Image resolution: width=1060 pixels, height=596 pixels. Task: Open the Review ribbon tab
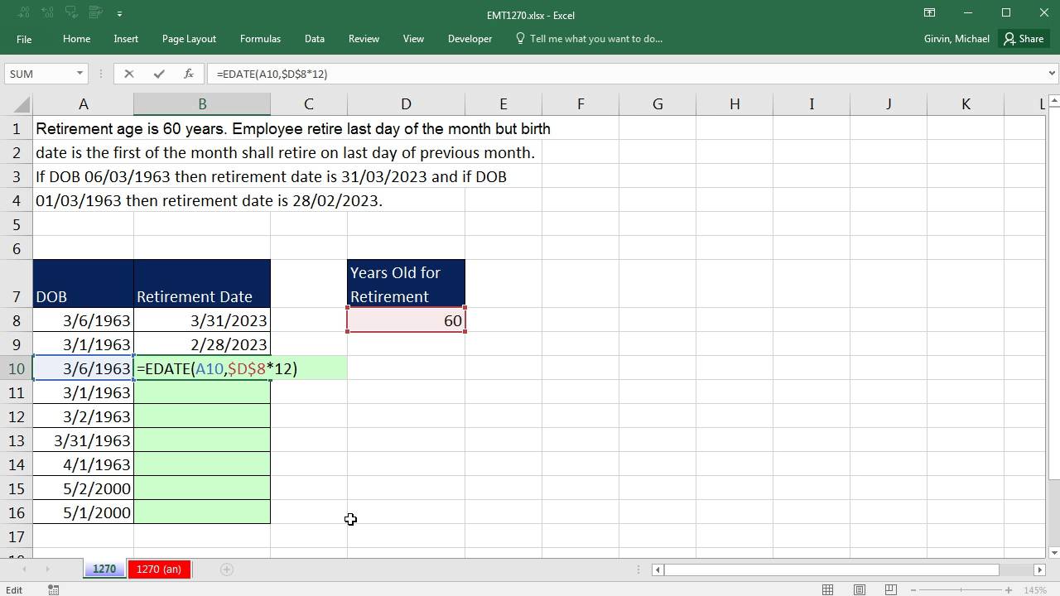coord(364,39)
